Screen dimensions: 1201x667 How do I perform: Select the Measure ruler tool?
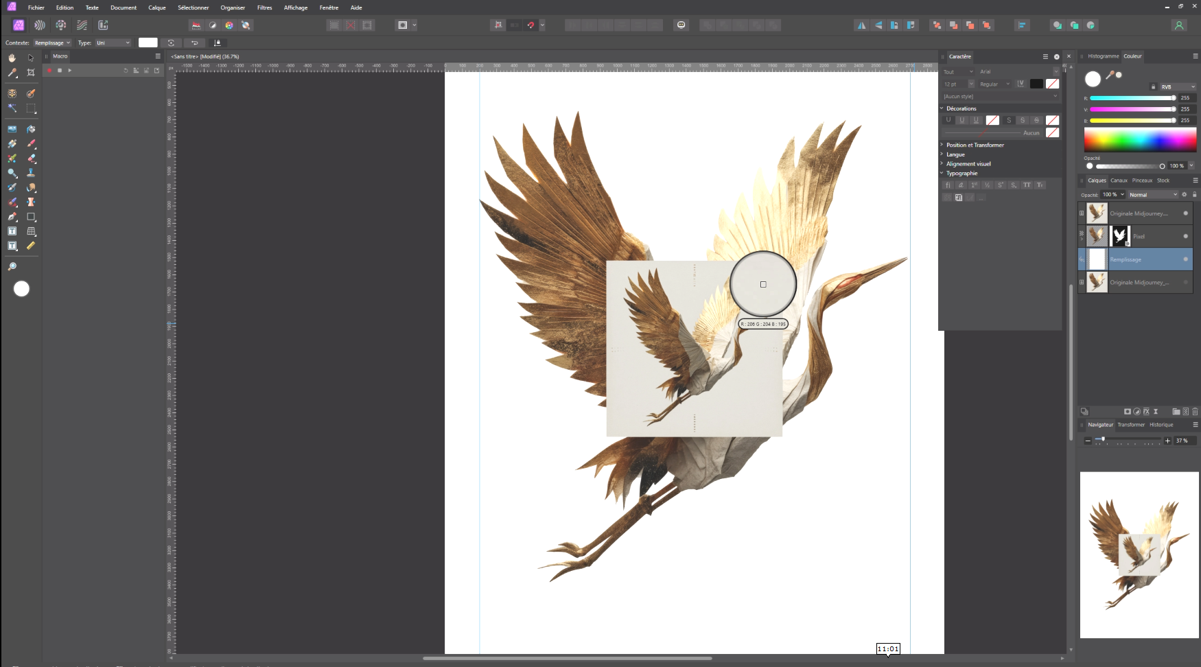tap(31, 246)
